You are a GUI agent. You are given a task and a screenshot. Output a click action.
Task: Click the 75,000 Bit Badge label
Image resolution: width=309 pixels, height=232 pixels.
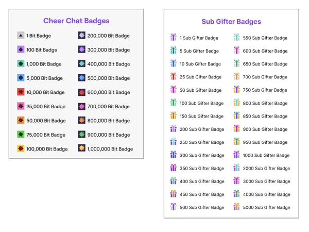tap(46, 135)
